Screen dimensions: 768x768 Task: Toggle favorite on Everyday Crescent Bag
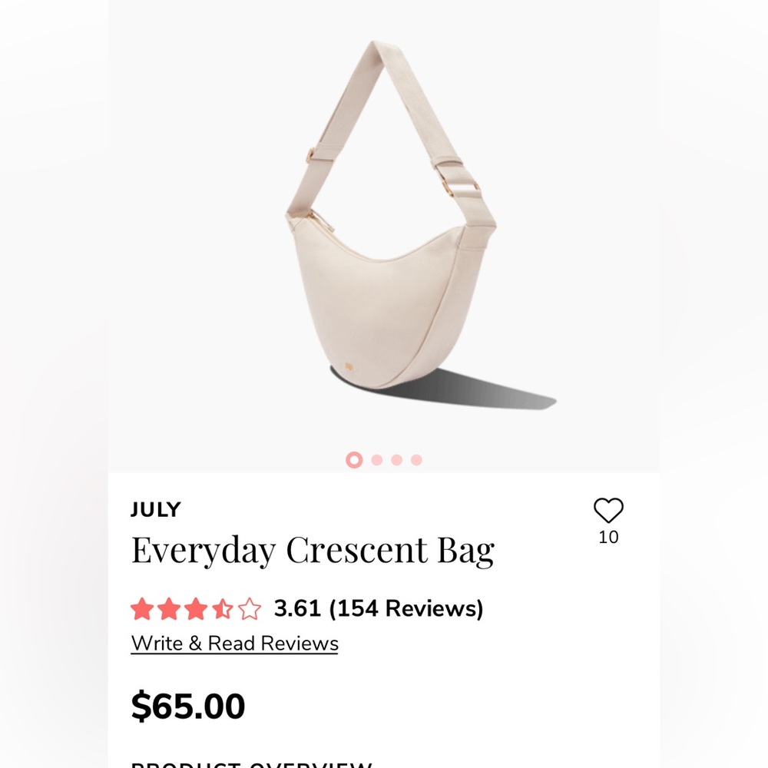(607, 510)
